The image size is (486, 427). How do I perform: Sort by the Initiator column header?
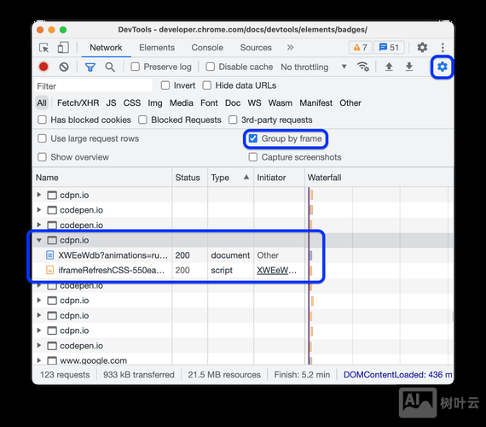(279, 178)
